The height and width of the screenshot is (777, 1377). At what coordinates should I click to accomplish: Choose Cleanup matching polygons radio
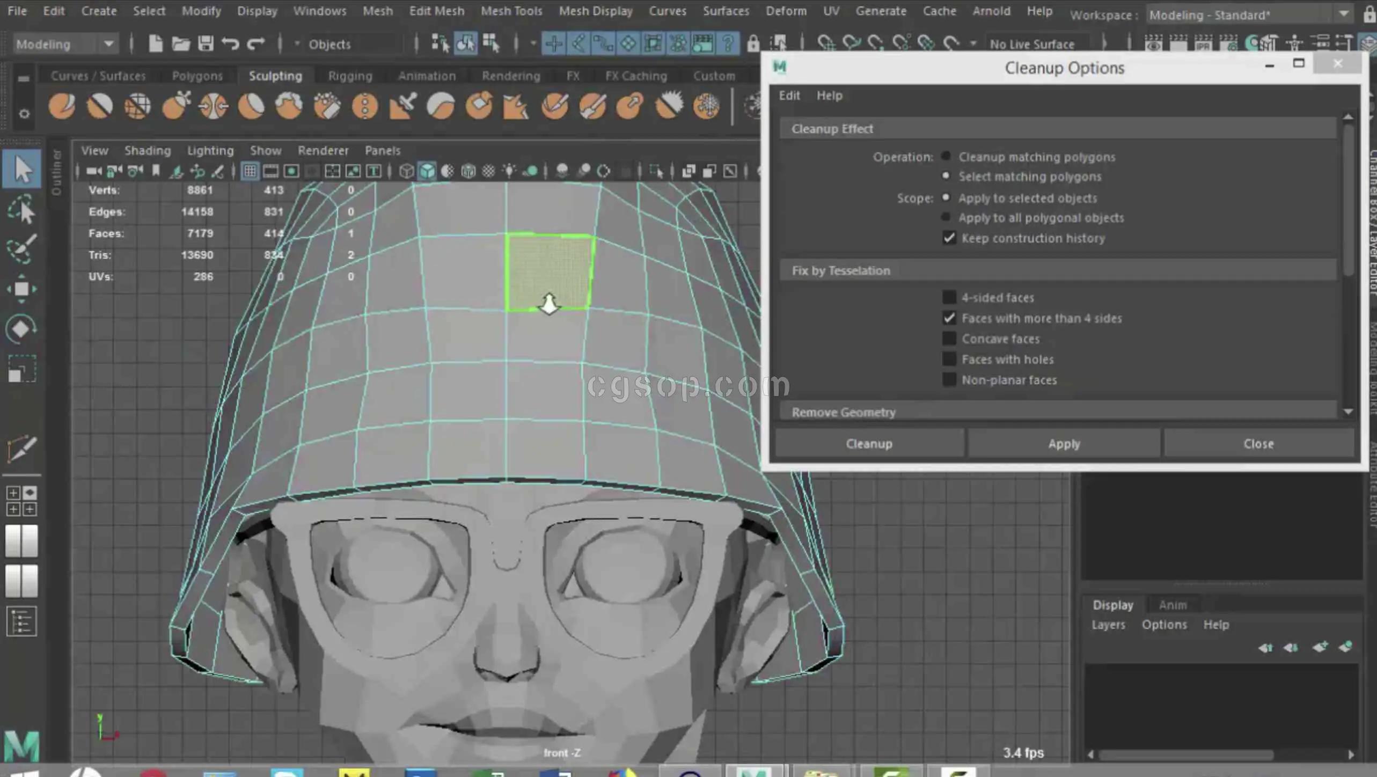tap(946, 156)
